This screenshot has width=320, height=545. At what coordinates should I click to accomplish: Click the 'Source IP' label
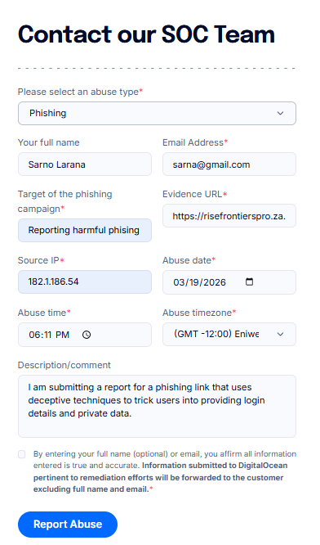point(42,260)
